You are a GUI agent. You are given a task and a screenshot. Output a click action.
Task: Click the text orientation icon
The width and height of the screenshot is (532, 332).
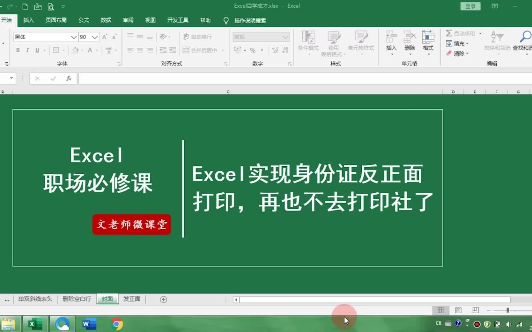(163, 37)
